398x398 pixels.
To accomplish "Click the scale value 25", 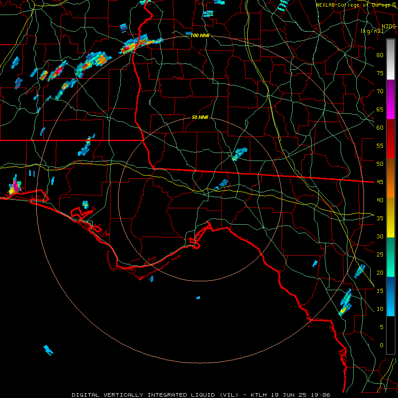I will click(x=380, y=255).
